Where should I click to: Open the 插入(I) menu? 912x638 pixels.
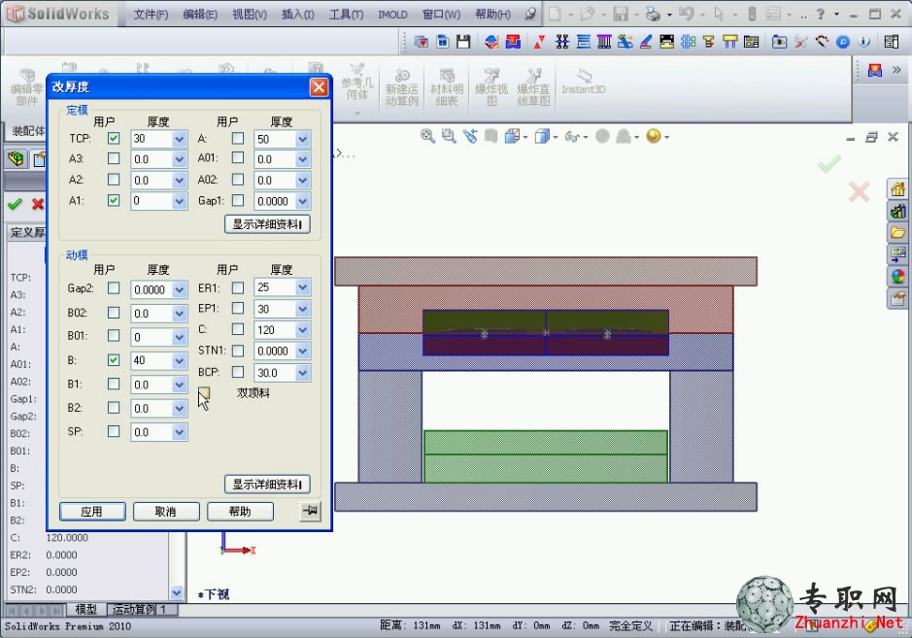[x=298, y=14]
